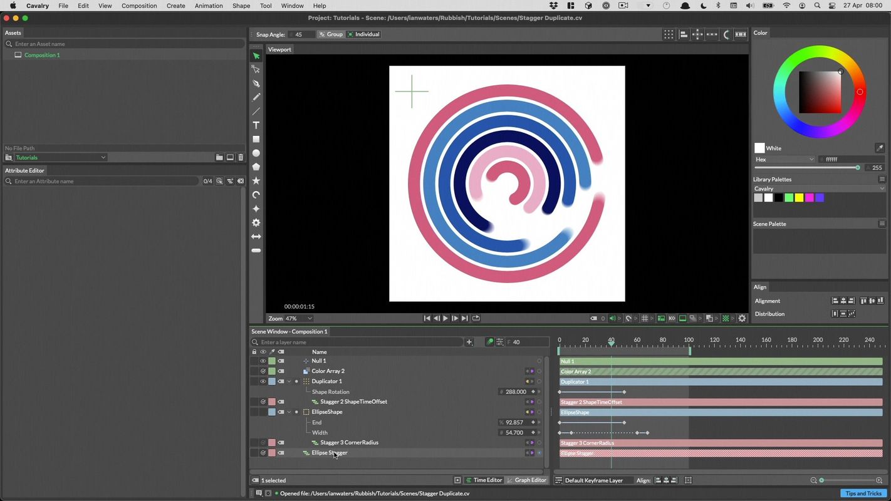Toggle visibility of Duplicator 1 layer
Viewport: 891px width, 501px height.
pos(263,381)
